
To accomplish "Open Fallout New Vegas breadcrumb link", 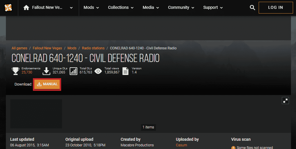I will point(47,48).
